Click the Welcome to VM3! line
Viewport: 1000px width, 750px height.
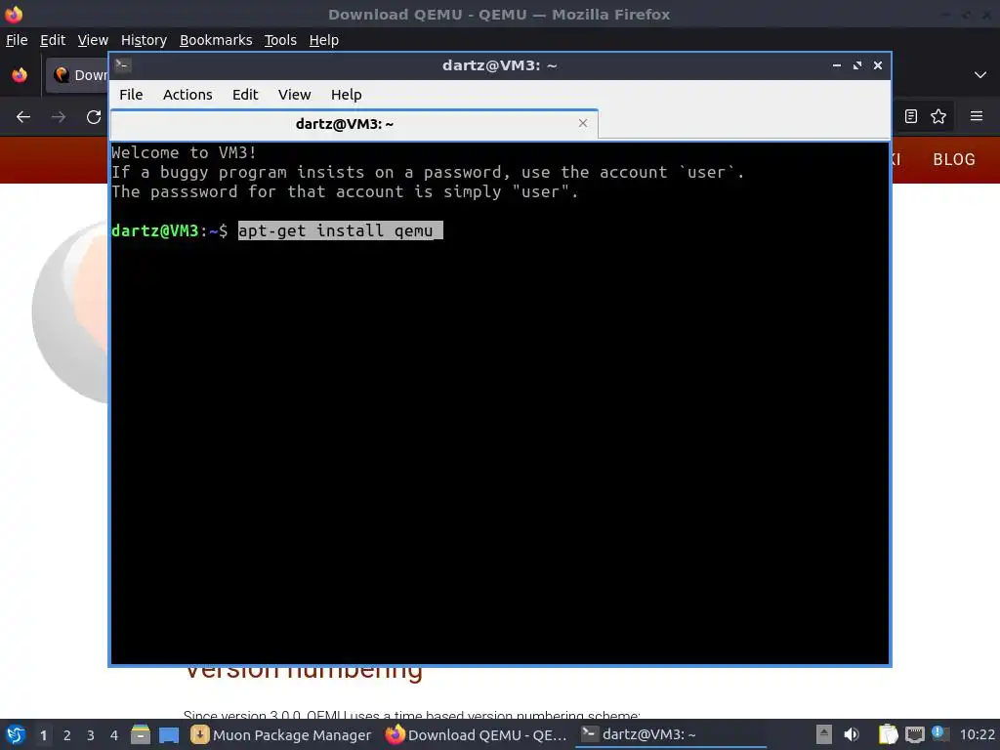pyautogui.click(x=184, y=152)
